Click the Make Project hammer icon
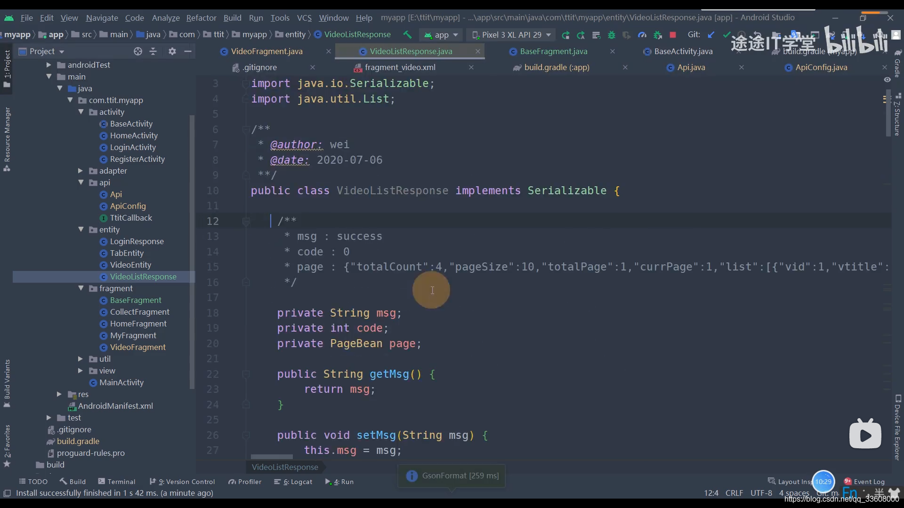904x508 pixels. pos(407,35)
